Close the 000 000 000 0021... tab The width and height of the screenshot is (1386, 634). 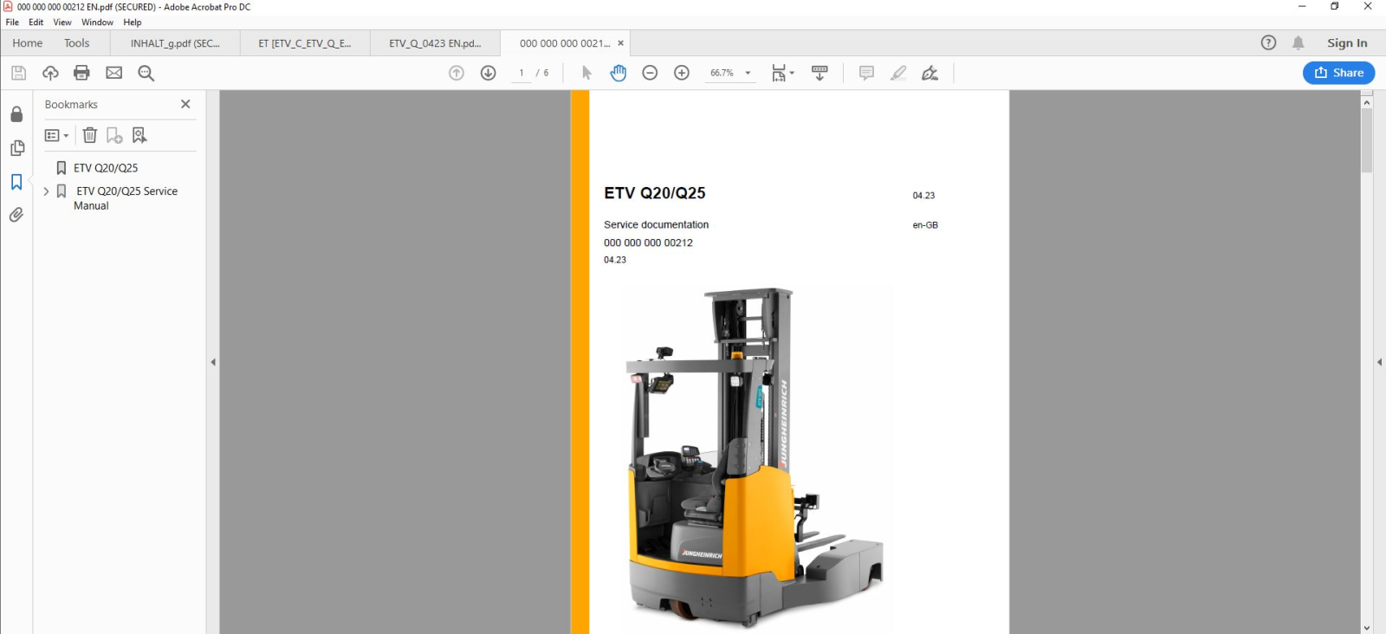(x=620, y=43)
